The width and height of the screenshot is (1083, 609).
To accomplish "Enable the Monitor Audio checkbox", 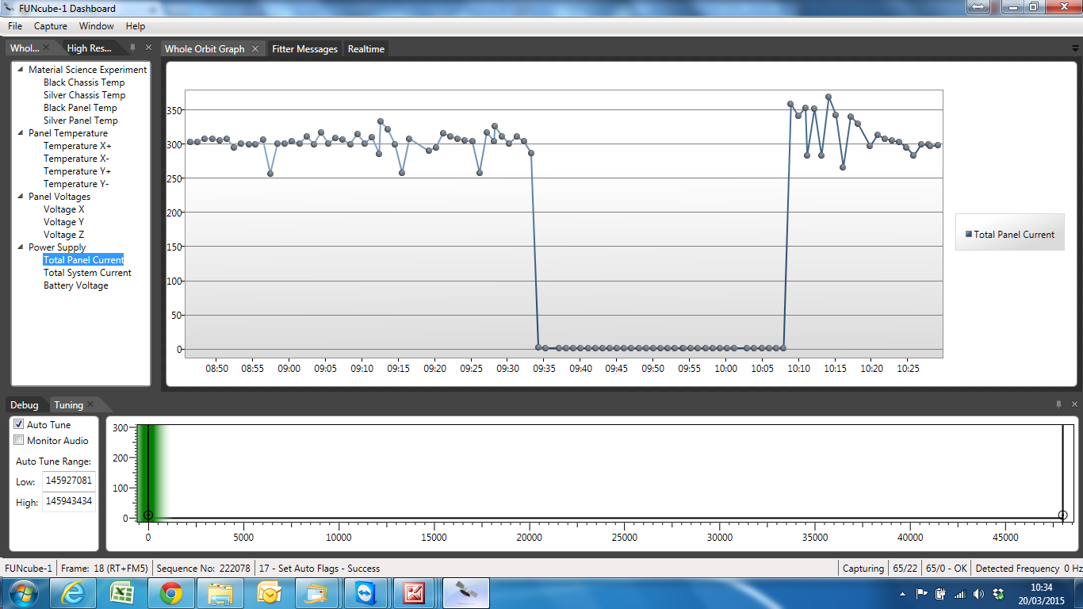I will (19, 440).
